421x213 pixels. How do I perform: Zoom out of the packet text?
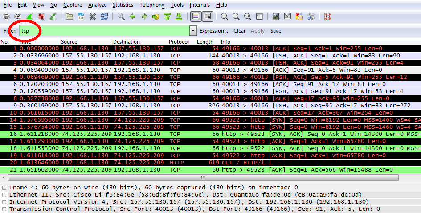(236, 16)
